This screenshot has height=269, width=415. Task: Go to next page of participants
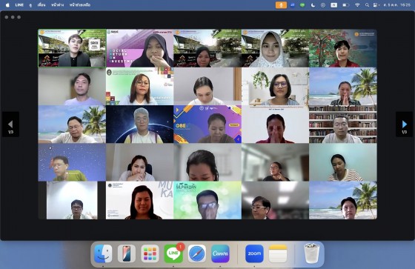point(404,124)
